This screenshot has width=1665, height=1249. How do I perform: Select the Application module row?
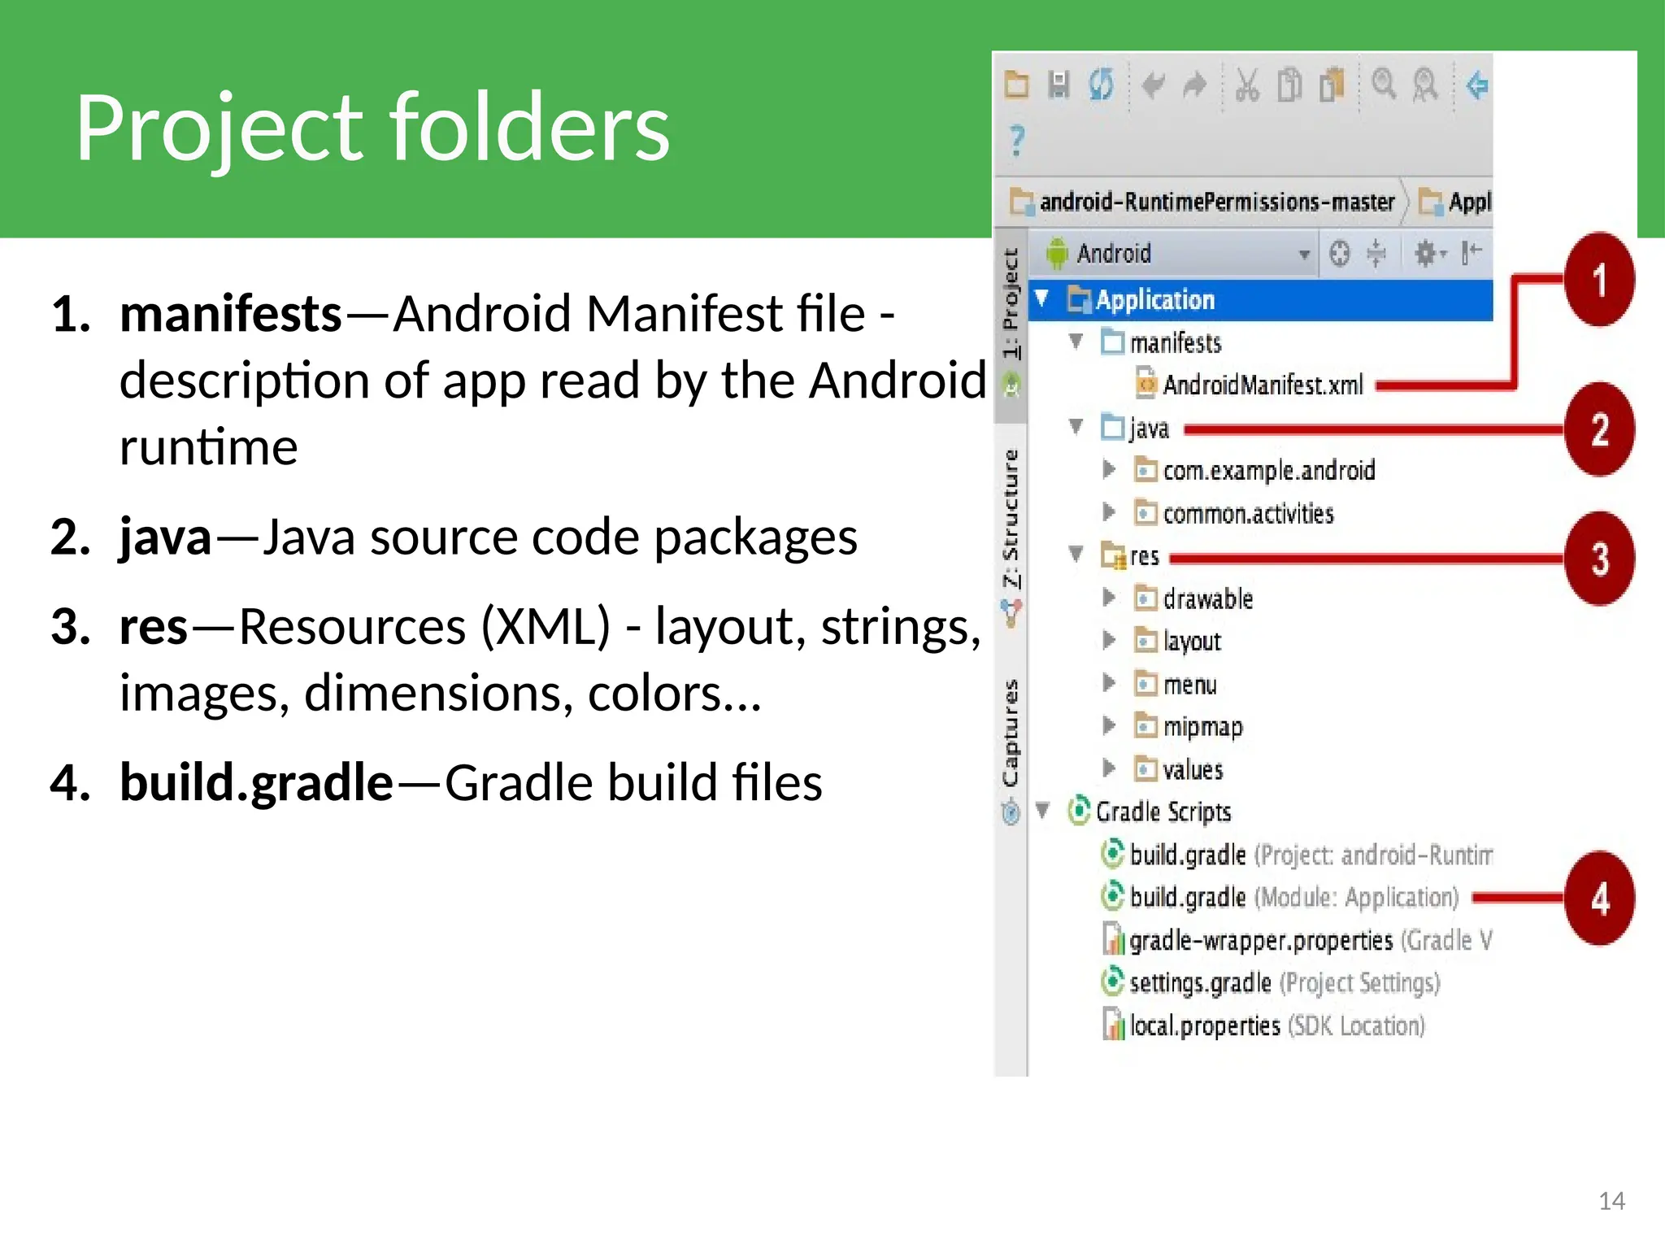[1260, 300]
